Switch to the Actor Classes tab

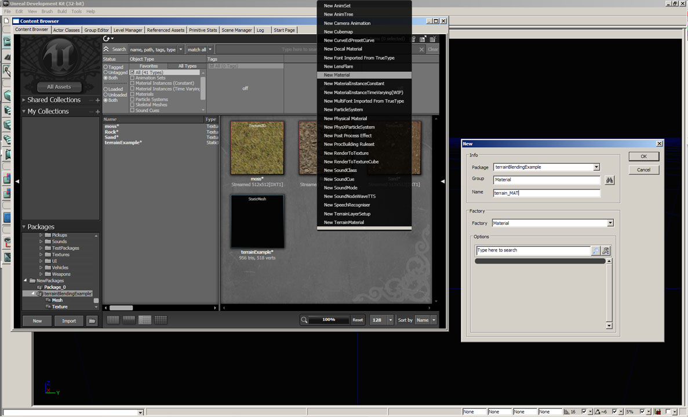66,30
